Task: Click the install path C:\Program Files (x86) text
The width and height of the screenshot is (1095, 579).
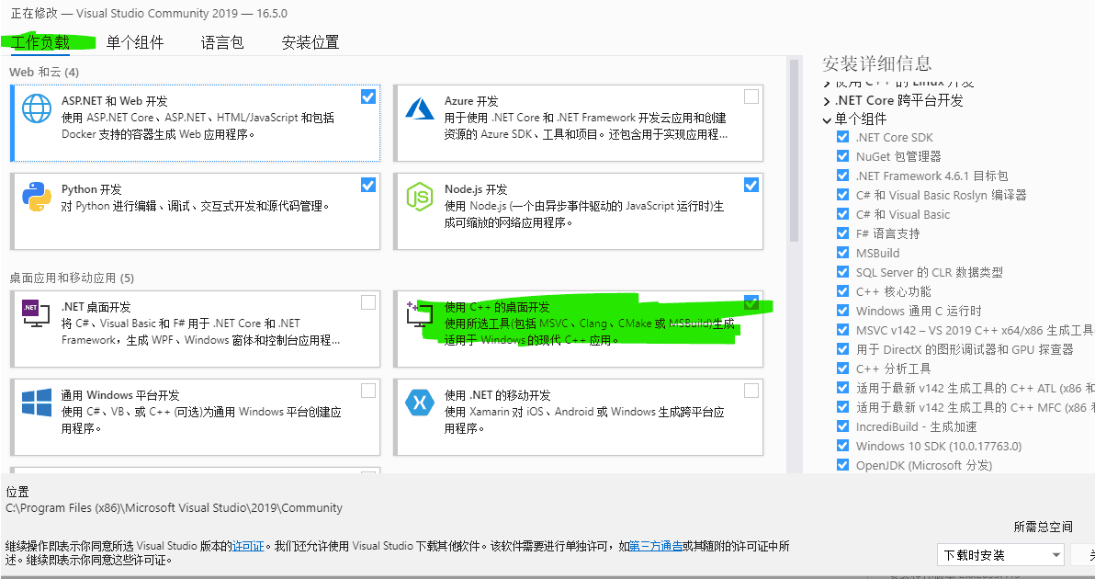Action: click(x=174, y=507)
